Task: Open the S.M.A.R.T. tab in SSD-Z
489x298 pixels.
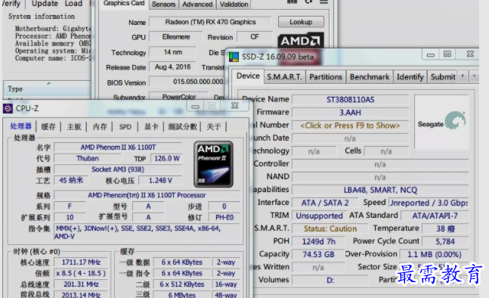Action: click(284, 76)
